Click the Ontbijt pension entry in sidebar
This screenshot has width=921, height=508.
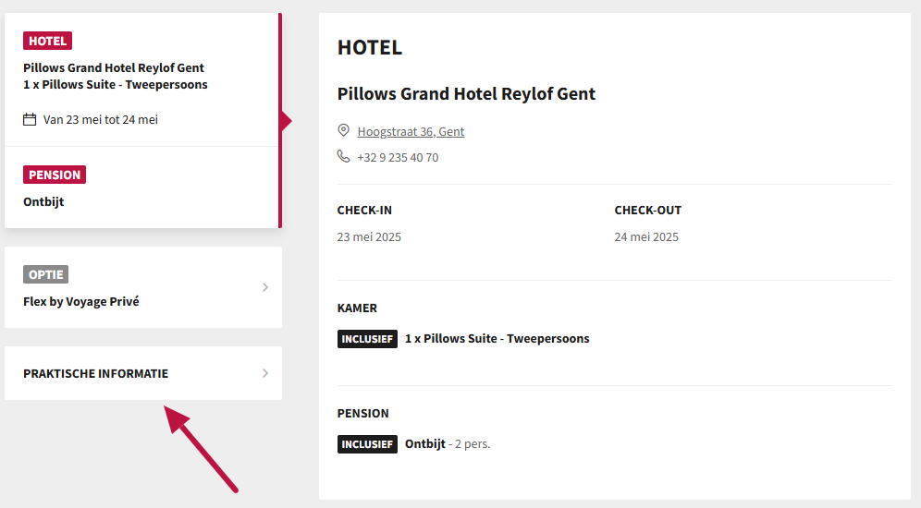43,201
